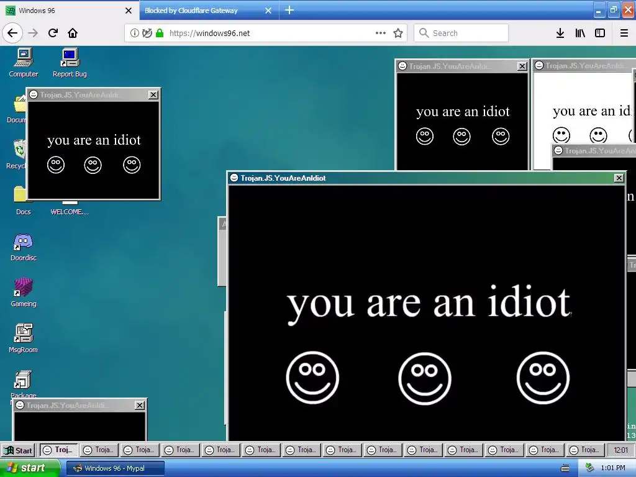Go back in the browser
The height and width of the screenshot is (477, 636).
[x=12, y=33]
